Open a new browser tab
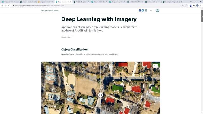 point(182,2)
